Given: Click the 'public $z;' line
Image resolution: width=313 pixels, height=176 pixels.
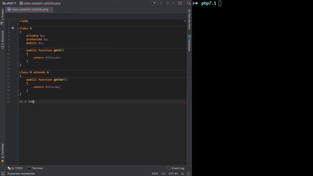Looking at the screenshot, I should tap(35, 43).
